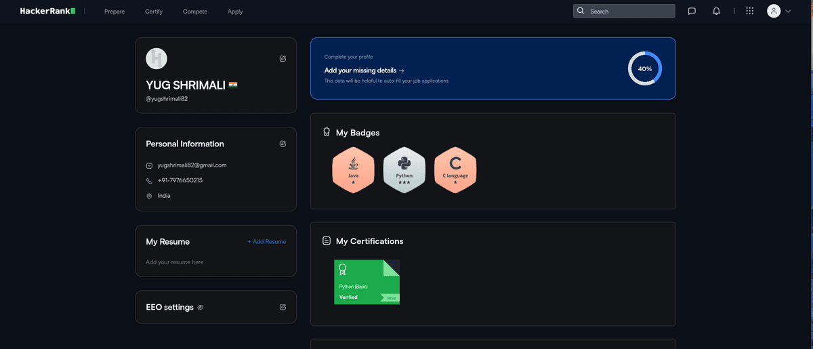Expand the account dropdown chevron

pyautogui.click(x=788, y=12)
